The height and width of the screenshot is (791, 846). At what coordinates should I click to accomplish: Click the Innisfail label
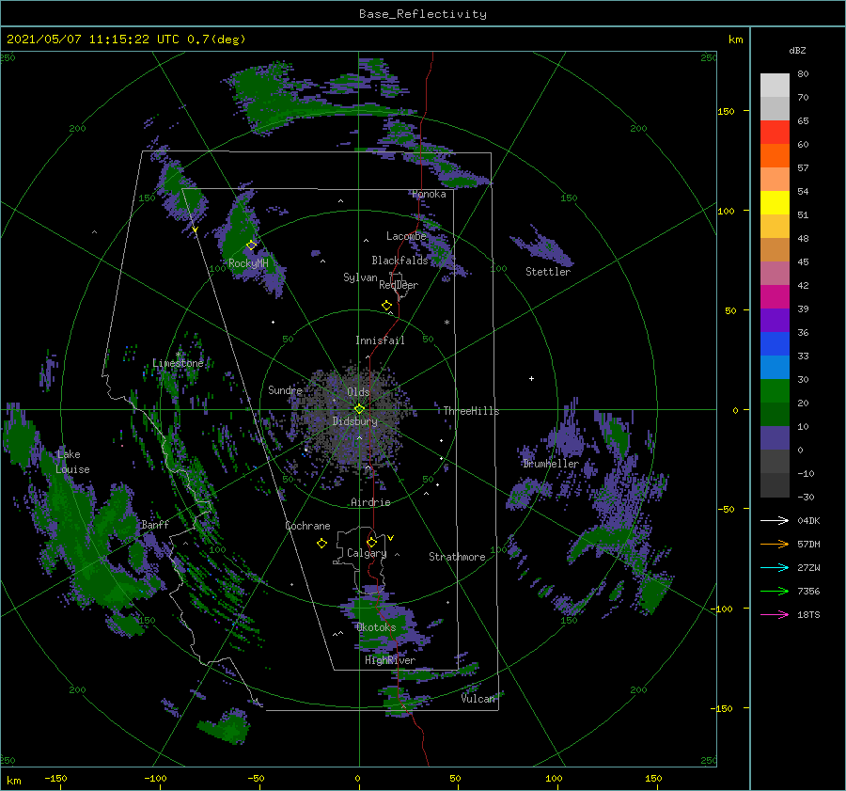pos(380,340)
